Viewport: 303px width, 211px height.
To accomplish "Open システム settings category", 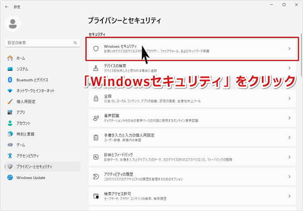I will [43, 69].
